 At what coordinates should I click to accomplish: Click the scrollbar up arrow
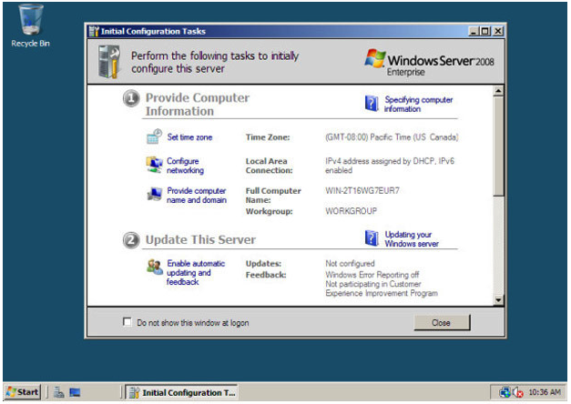498,90
